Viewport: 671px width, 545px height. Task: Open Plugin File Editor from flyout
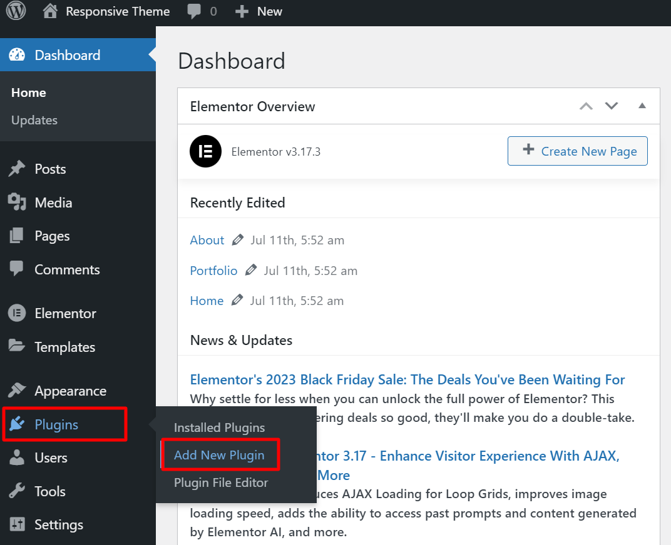pyautogui.click(x=221, y=482)
